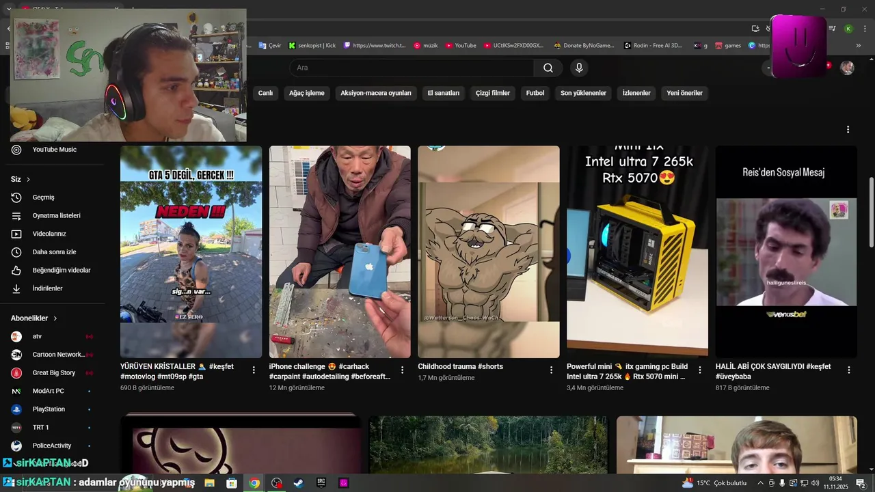
Task: Click the Ara search input field
Action: (412, 68)
